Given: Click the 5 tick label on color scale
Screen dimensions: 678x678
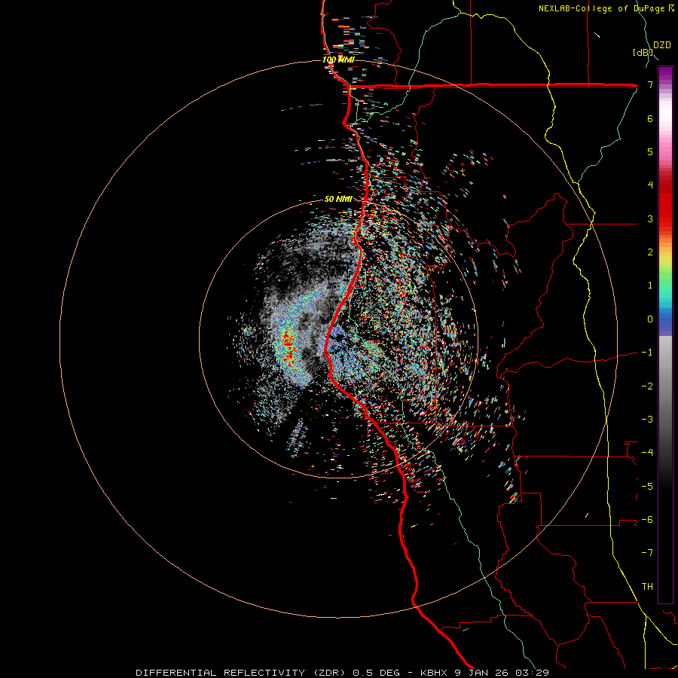Looking at the screenshot, I should click(x=650, y=151).
